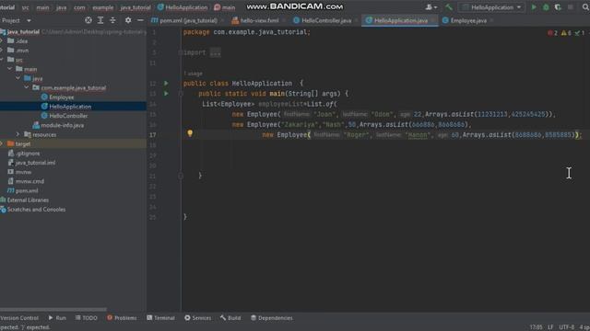Viewport: 590px width, 331px height.
Task: Expand the .mvn folder
Action: (2, 51)
